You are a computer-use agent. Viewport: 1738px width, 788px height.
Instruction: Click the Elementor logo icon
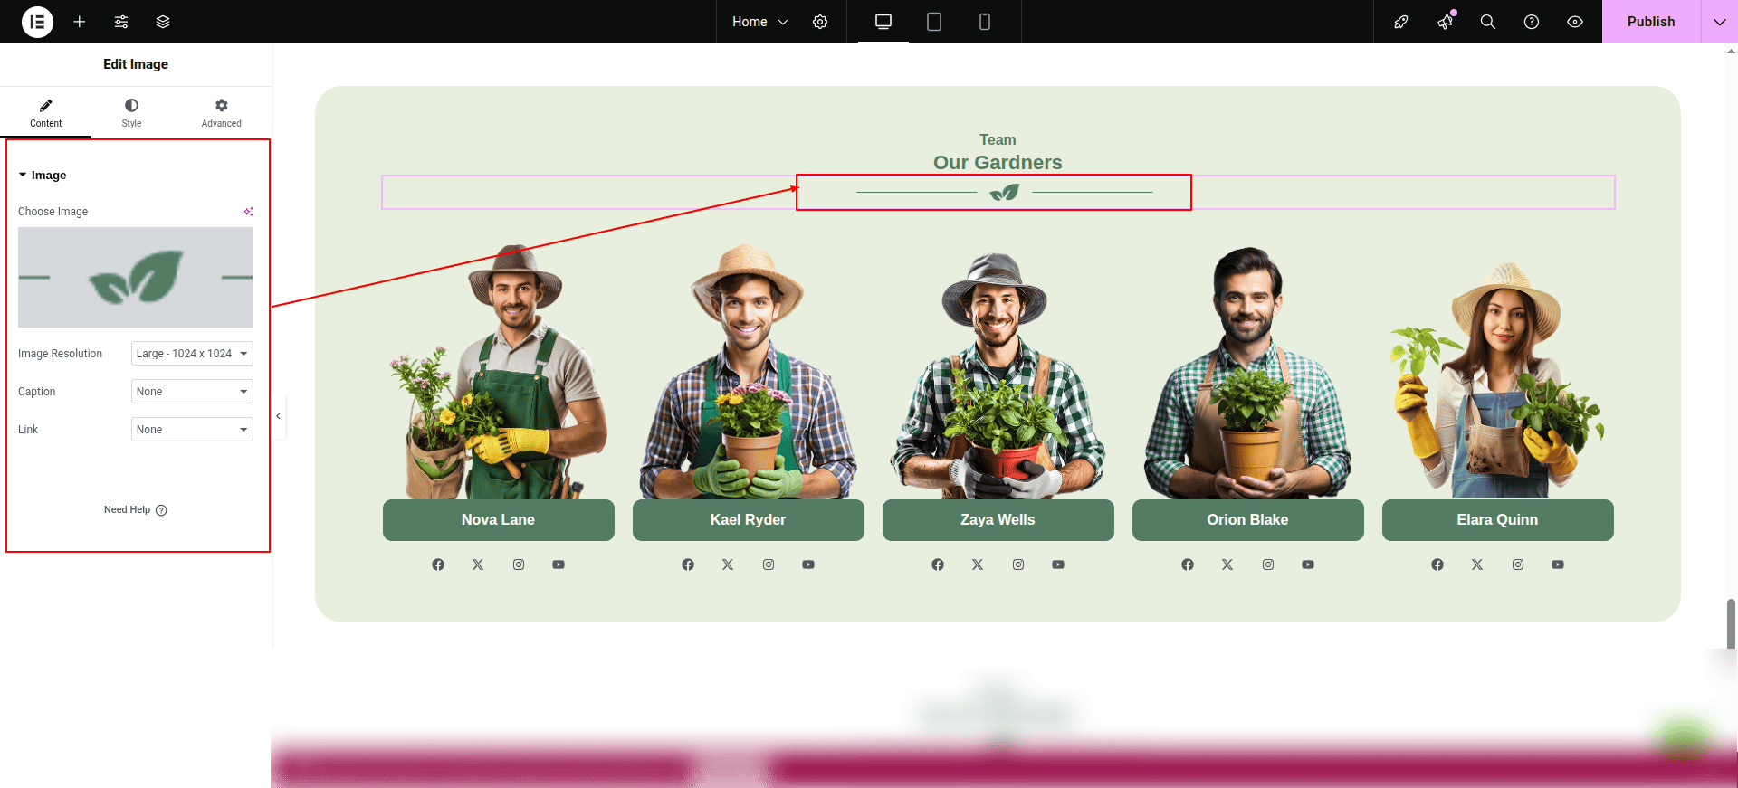pyautogui.click(x=37, y=22)
